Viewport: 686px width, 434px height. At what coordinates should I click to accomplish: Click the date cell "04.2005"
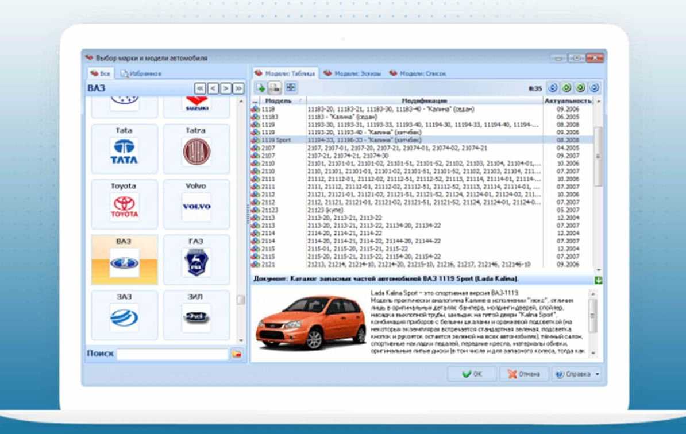click(x=568, y=148)
